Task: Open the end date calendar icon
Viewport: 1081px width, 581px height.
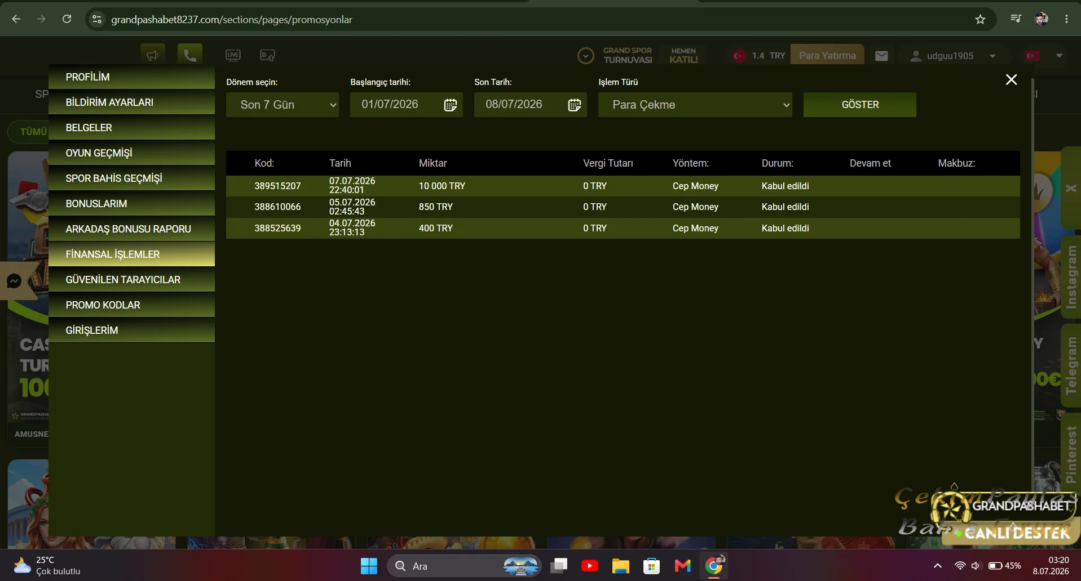Action: pos(574,105)
